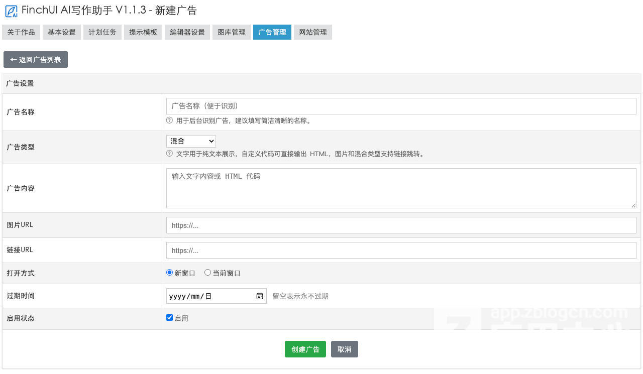Click the 创建广告 button
Viewport: 643px width, 374px height.
click(305, 349)
